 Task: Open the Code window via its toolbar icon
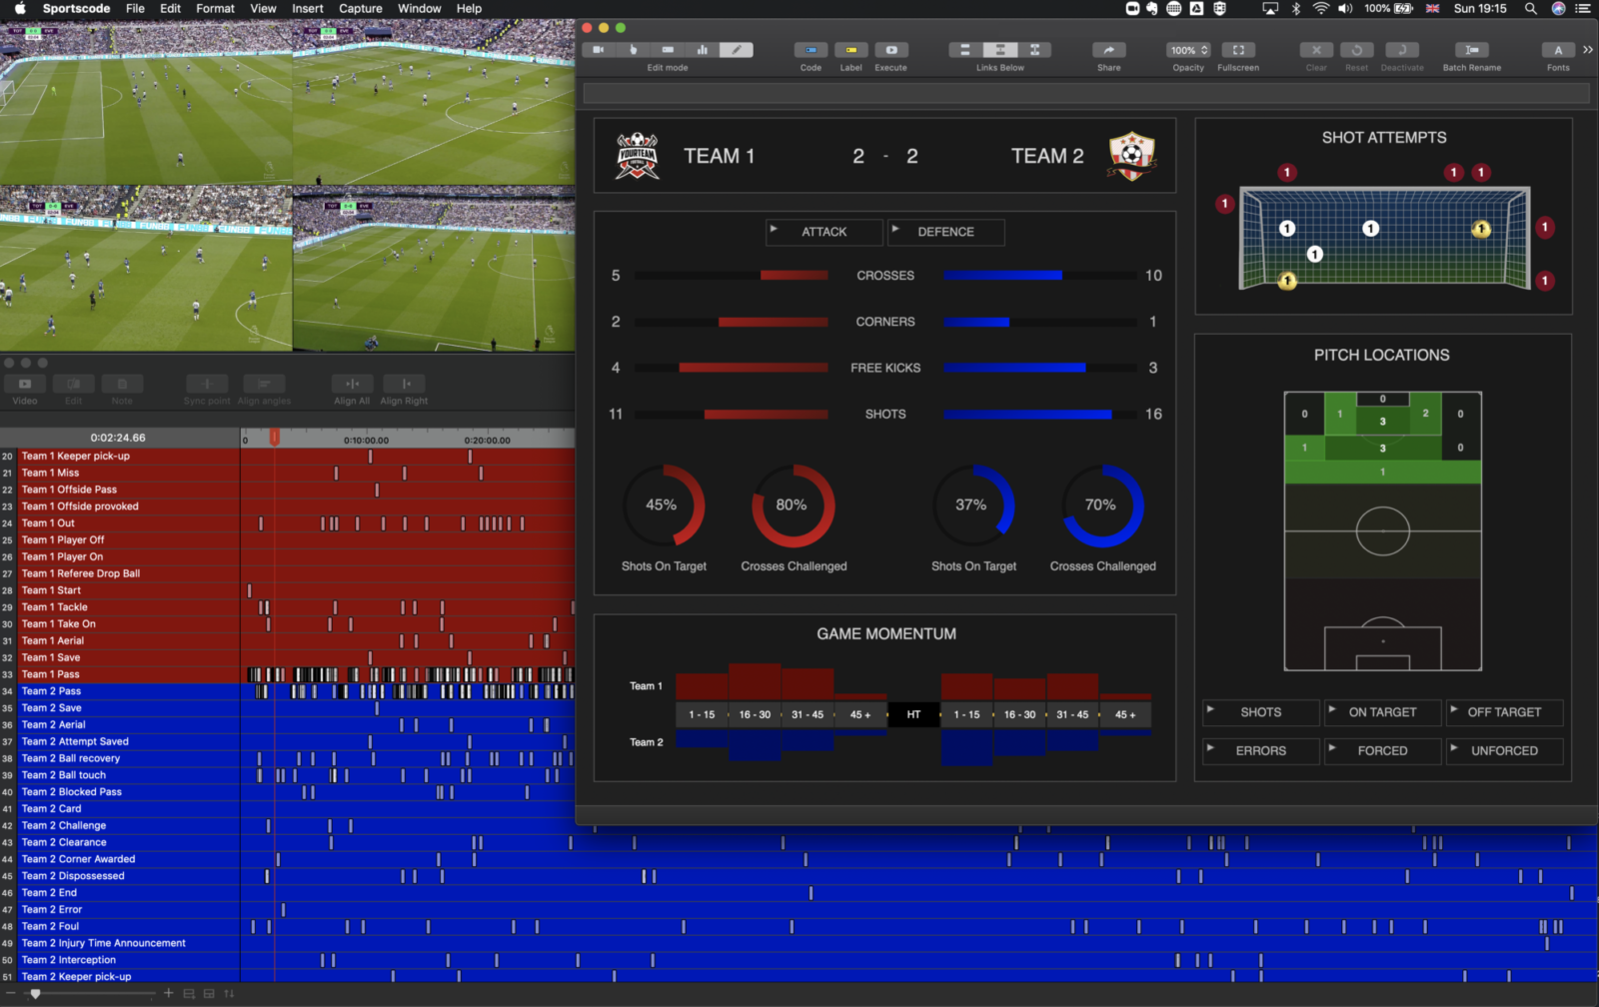pos(809,48)
